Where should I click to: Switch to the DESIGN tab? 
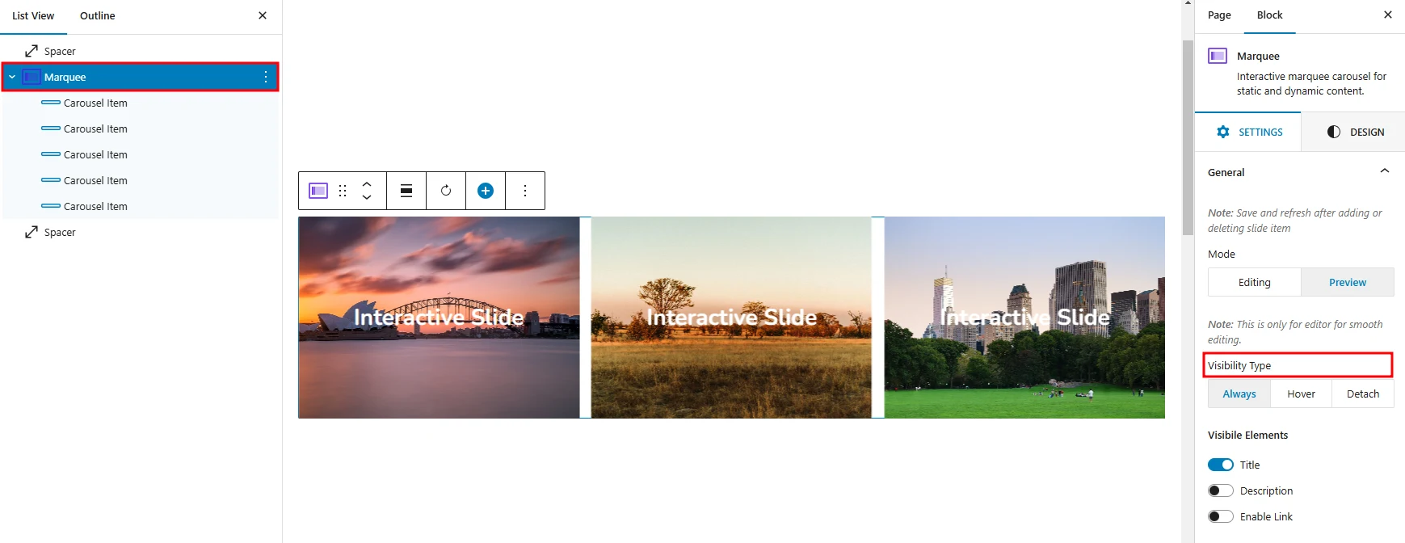click(x=1355, y=132)
